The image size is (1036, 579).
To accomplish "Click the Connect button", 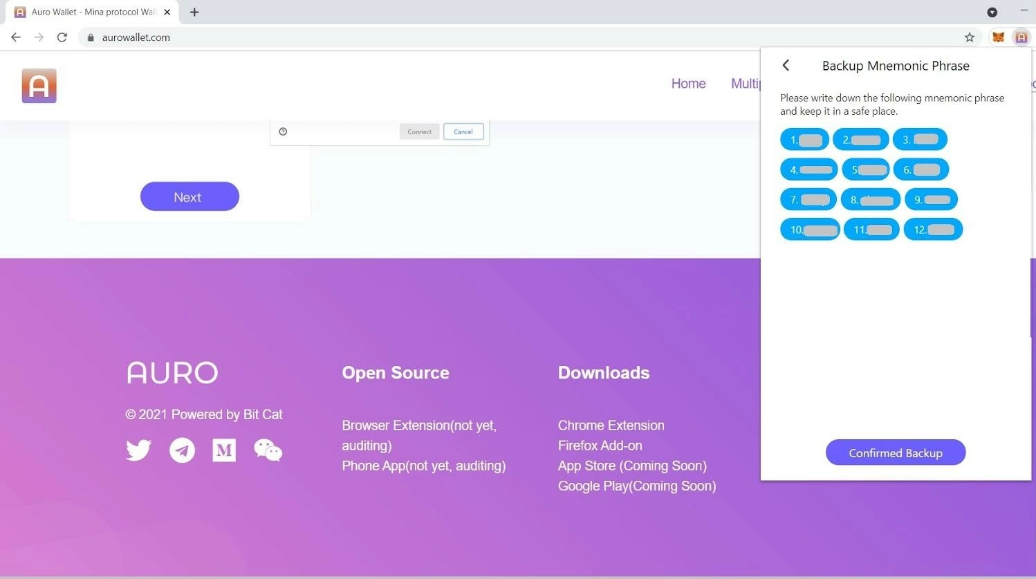I will click(419, 131).
